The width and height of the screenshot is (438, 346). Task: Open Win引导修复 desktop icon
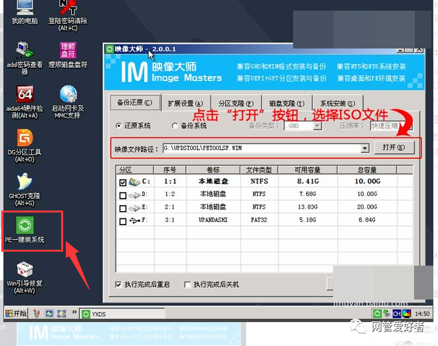coord(25,278)
